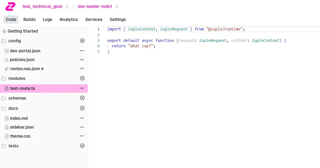Open the index.md file
320x168 pixels.
(x=19, y=118)
